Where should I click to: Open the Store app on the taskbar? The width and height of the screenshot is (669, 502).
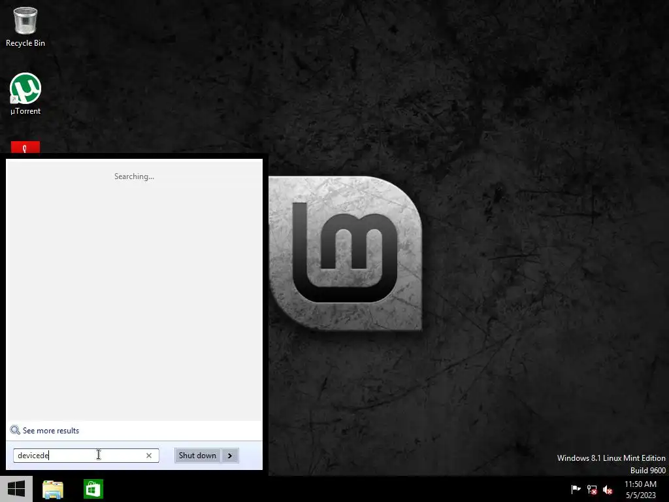pyautogui.click(x=93, y=489)
